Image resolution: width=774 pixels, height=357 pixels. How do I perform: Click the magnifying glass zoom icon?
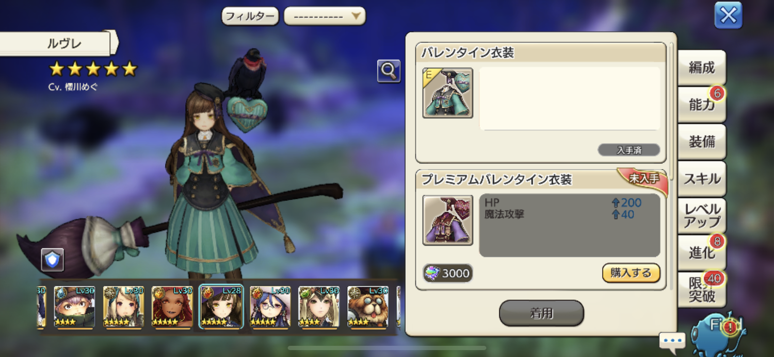(389, 71)
